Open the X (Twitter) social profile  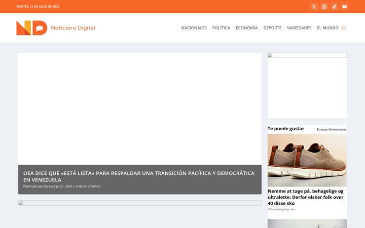(314, 7)
